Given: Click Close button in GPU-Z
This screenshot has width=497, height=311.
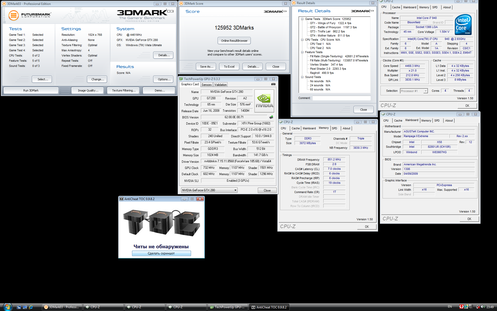Looking at the screenshot, I should (267, 190).
